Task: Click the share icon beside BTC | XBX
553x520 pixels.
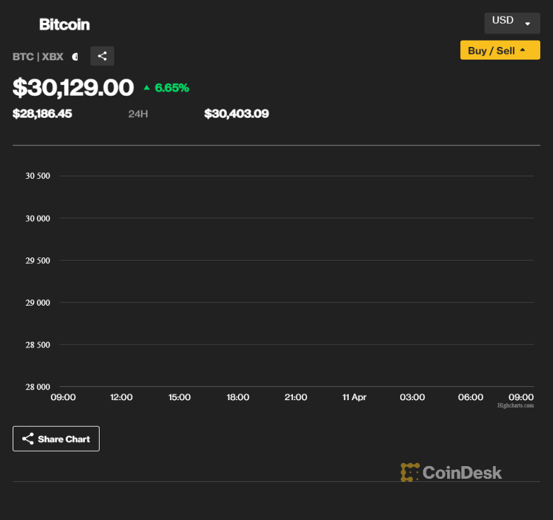Action: (102, 56)
